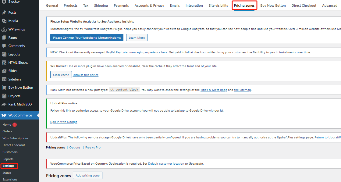Click the Posts pin icon in sidebar
The image size is (341, 182).
(4, 12)
